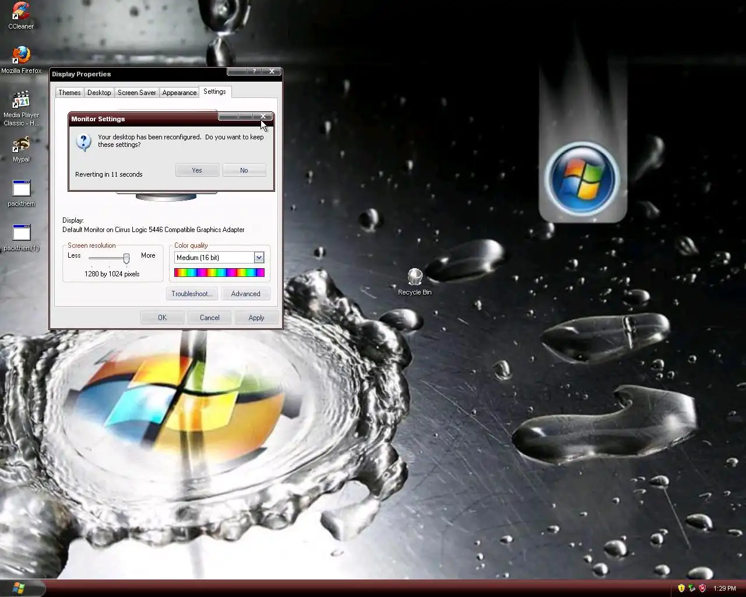Select the Mypal browser desktop icon
Viewport: 746px width, 597px height.
pyautogui.click(x=21, y=149)
